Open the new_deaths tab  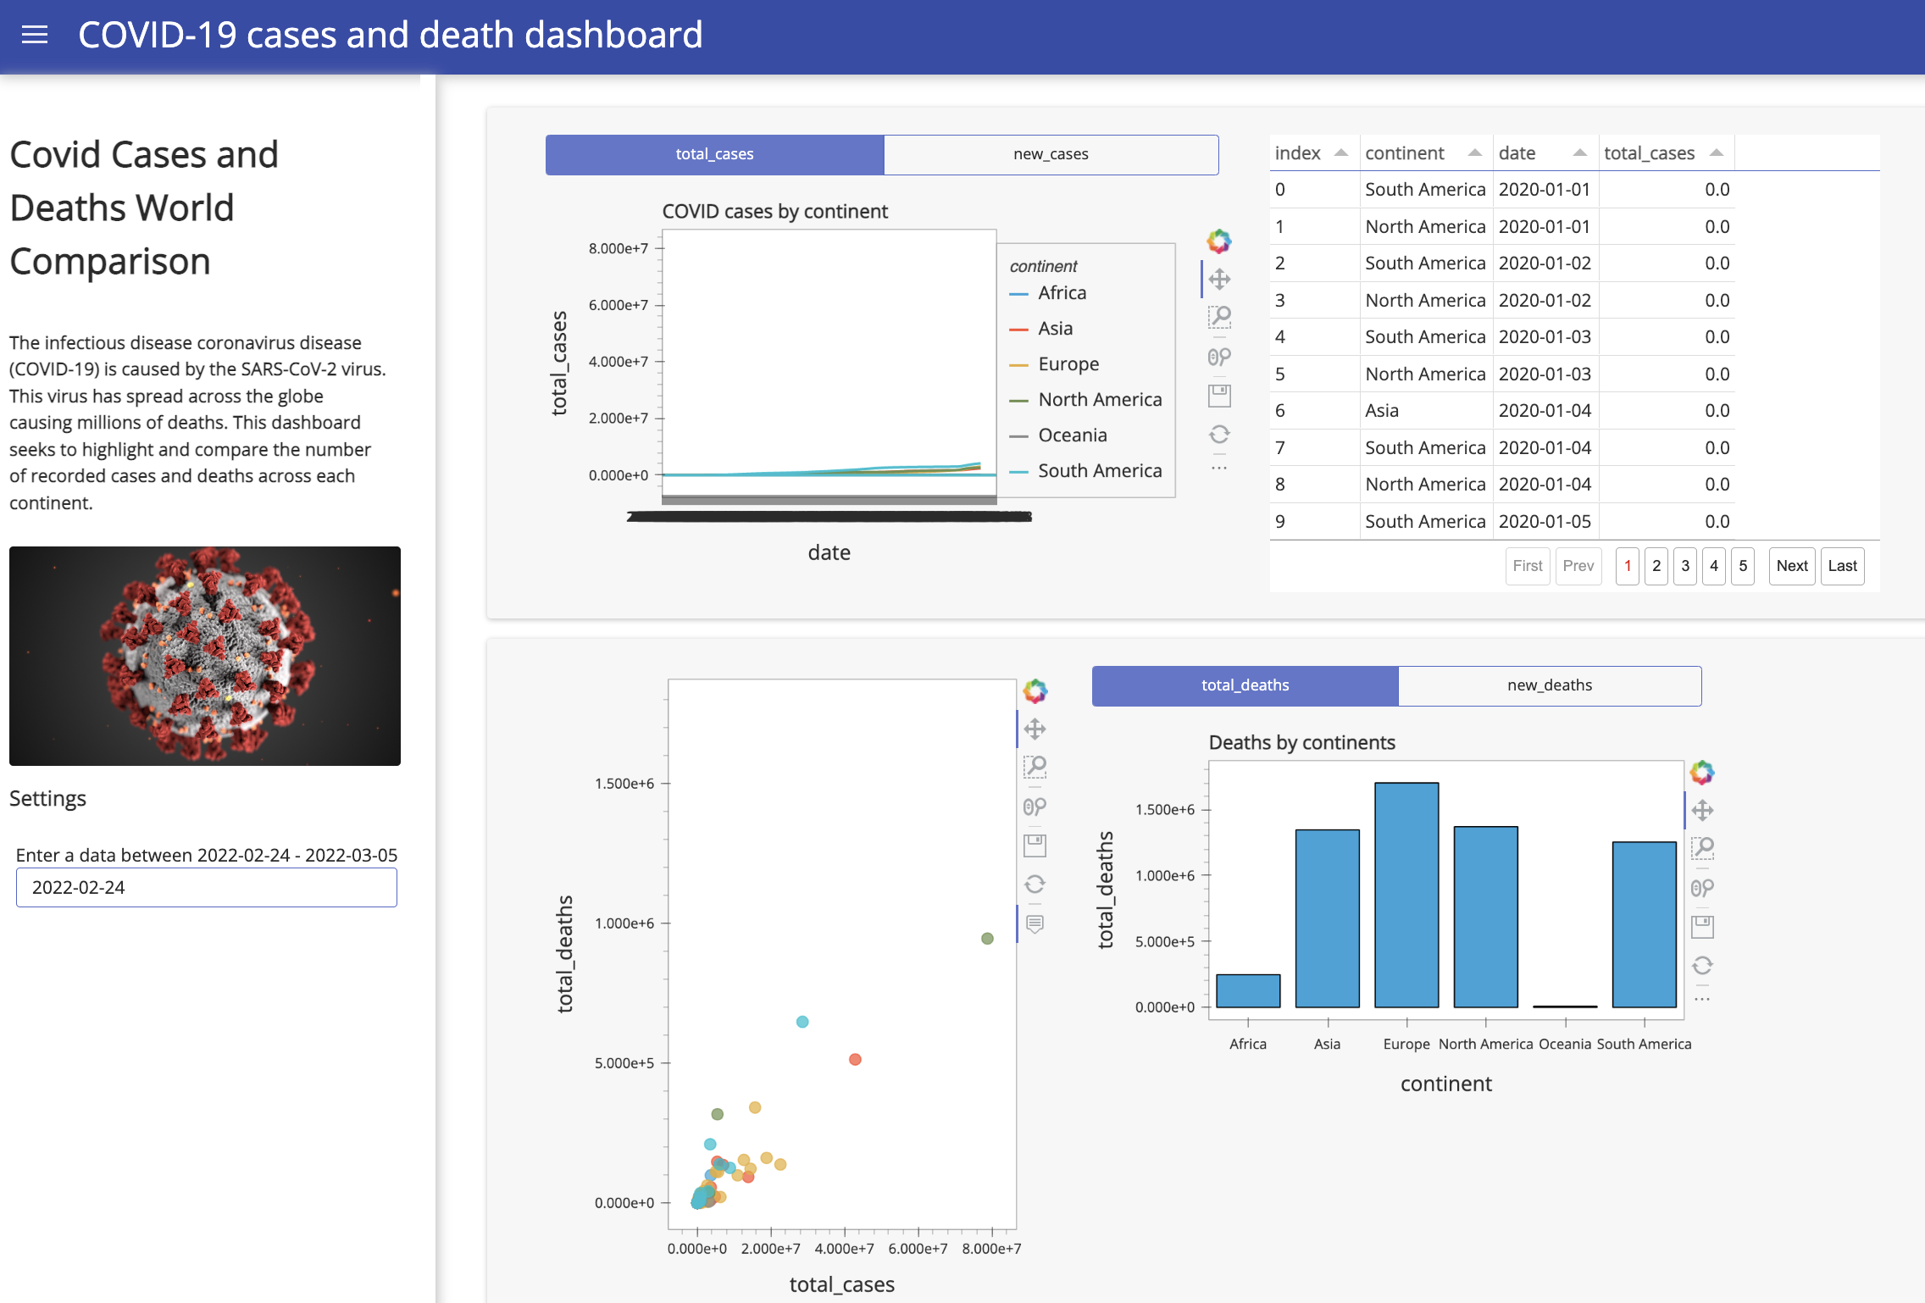click(1549, 685)
